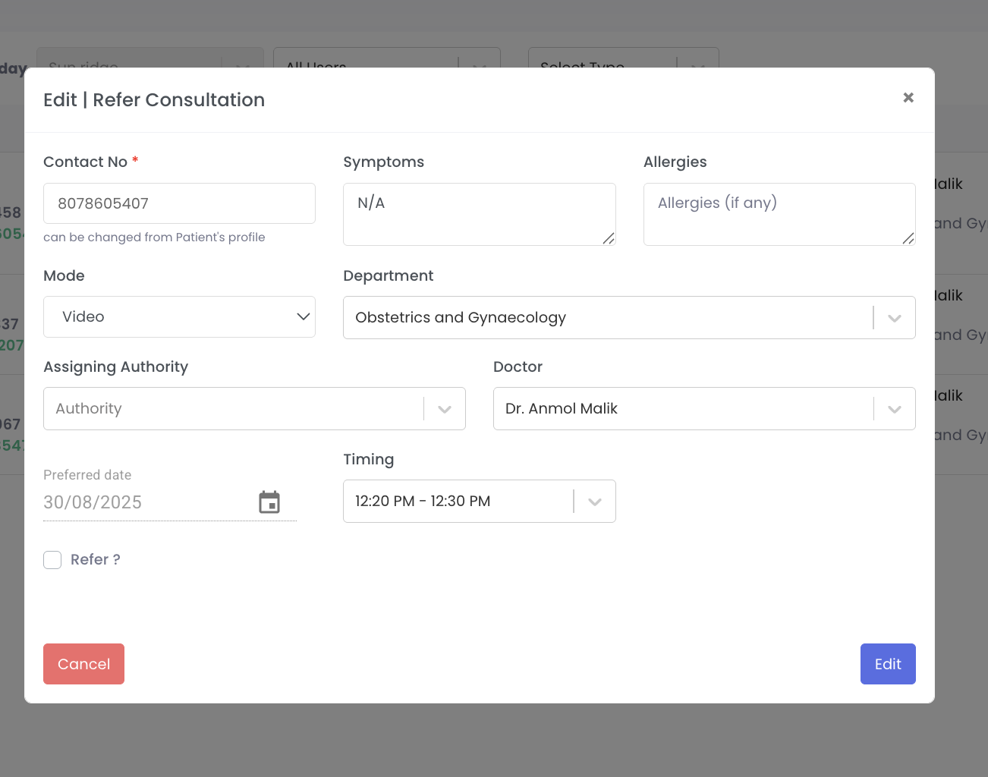Click the blue Edit button
The image size is (988, 777).
point(887,664)
